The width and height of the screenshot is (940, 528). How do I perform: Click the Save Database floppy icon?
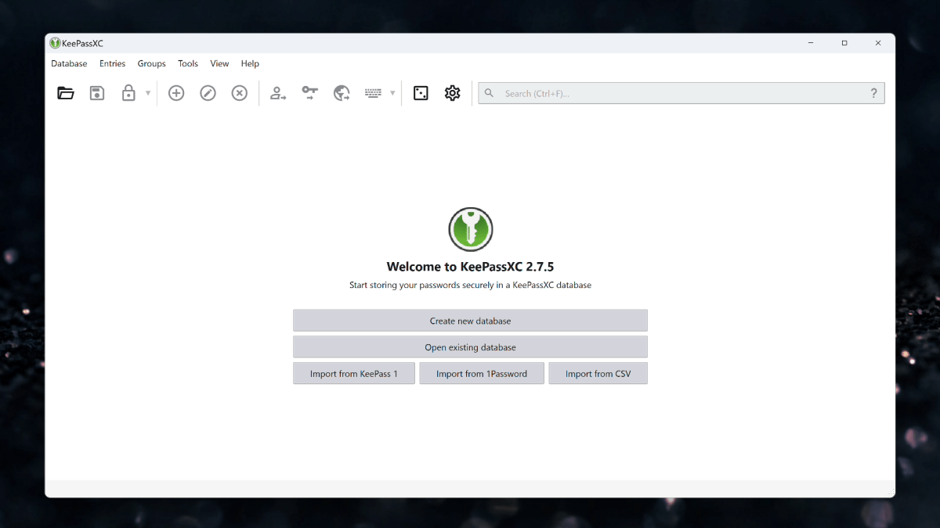(x=97, y=93)
